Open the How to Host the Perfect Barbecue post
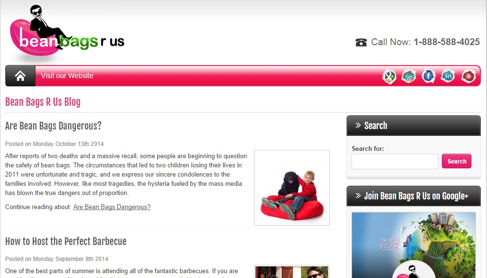The width and height of the screenshot is (487, 278). (x=66, y=242)
